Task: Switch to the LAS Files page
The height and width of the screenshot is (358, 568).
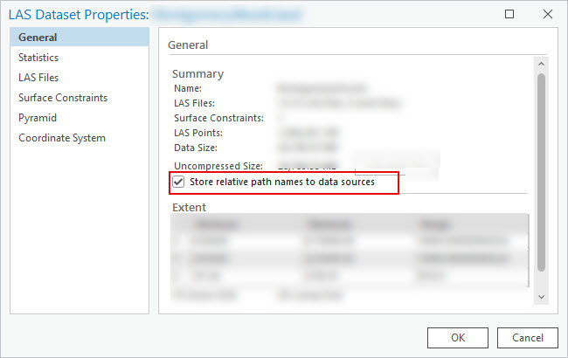Action: [38, 78]
